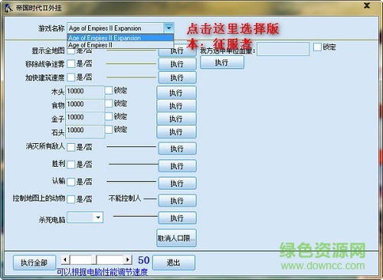Click the 可以根据电脑性能调节速度 text

click(x=102, y=272)
